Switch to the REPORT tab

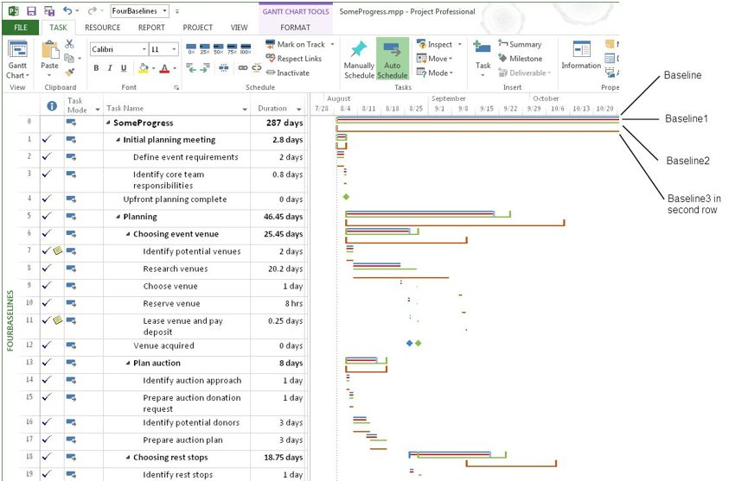pyautogui.click(x=151, y=28)
